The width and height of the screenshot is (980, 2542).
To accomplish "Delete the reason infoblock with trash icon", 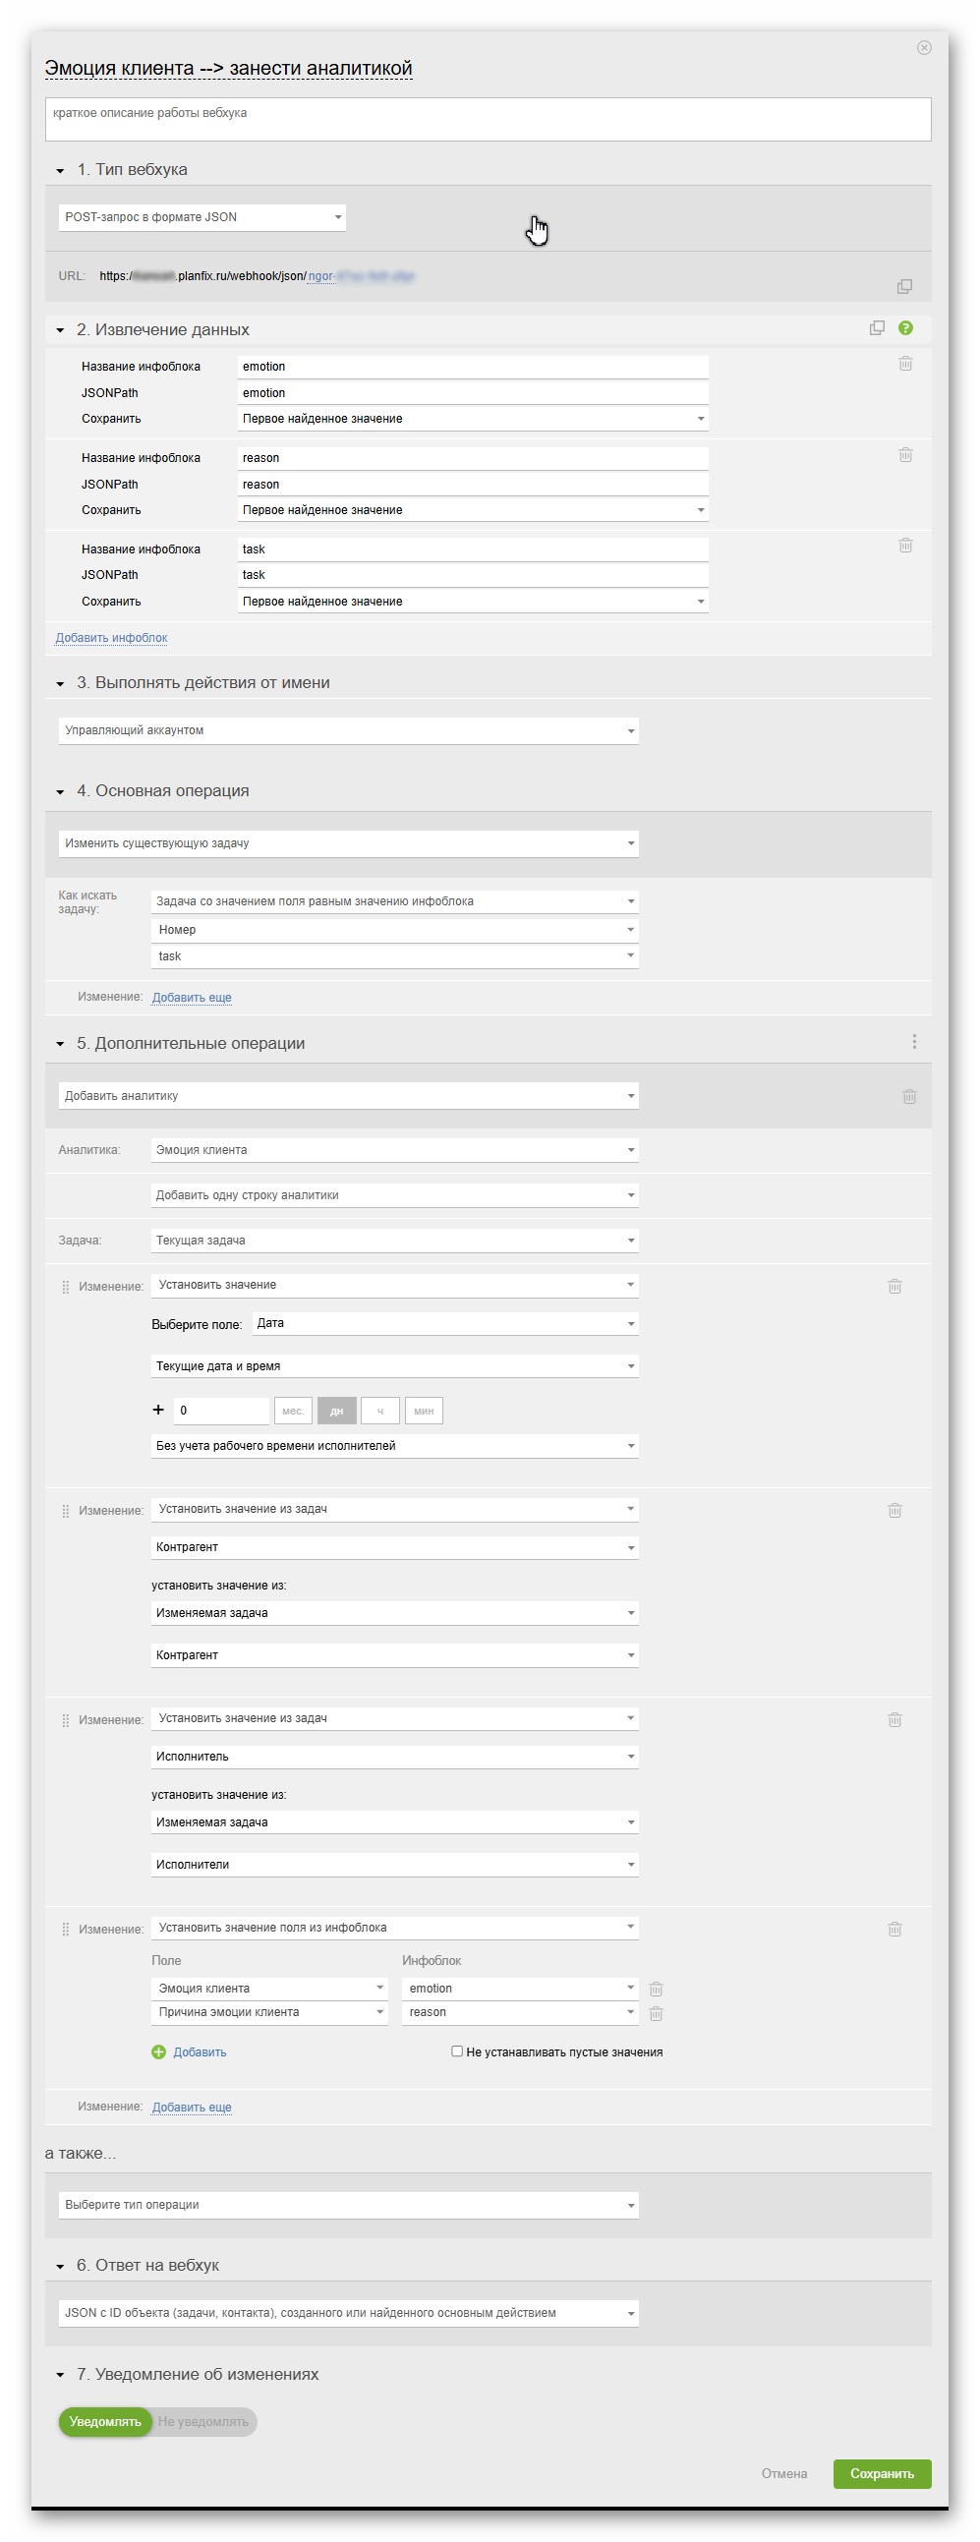I will pyautogui.click(x=905, y=455).
